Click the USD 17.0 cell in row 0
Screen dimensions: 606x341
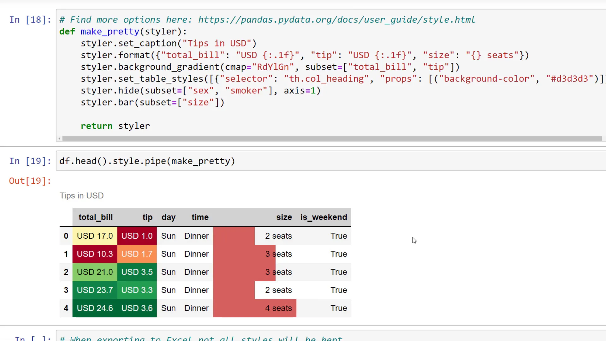pyautogui.click(x=95, y=236)
